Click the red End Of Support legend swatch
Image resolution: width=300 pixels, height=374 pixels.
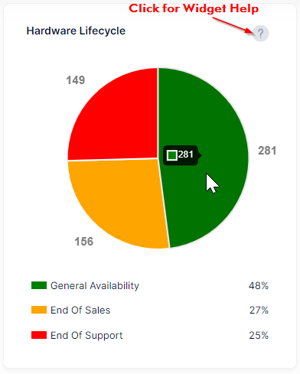pyautogui.click(x=39, y=335)
